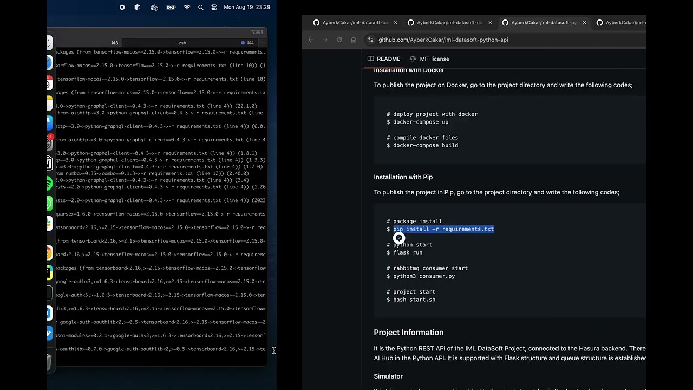Click the github.com address bar URL
Screen dimensions: 693x390
443,40
